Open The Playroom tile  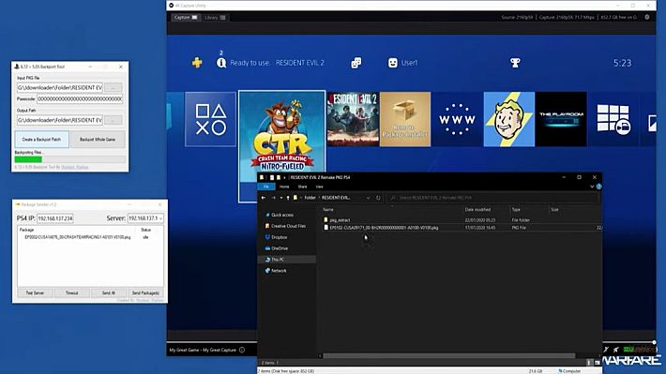coord(561,119)
